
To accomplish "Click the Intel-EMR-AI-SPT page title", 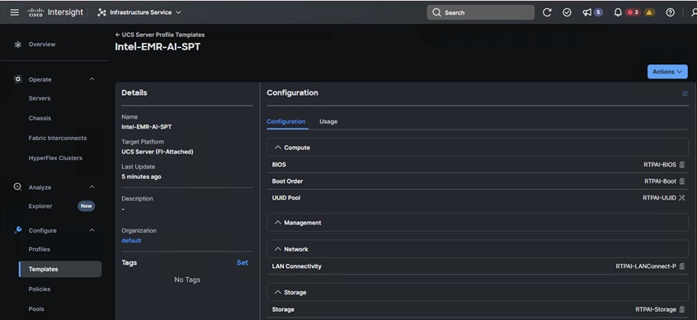I will (x=158, y=47).
